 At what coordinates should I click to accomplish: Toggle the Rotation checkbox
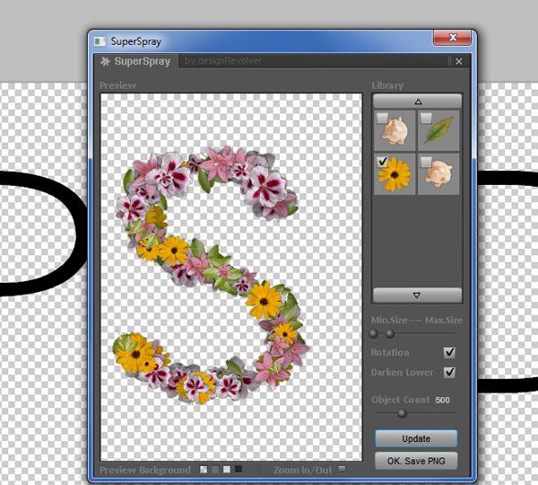(x=449, y=352)
